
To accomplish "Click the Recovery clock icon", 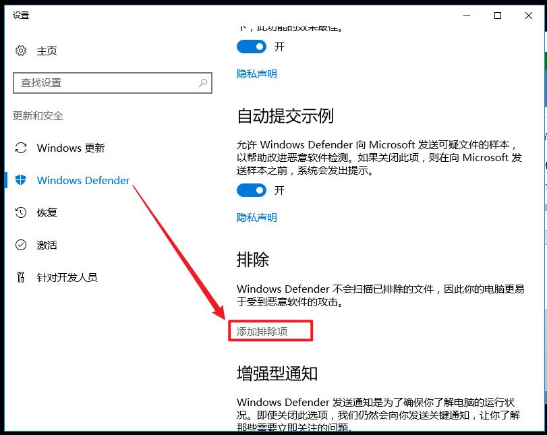I will click(x=21, y=212).
